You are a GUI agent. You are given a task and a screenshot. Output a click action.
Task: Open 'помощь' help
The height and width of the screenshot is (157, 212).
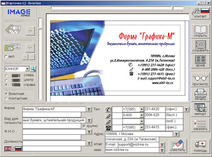click(200, 146)
